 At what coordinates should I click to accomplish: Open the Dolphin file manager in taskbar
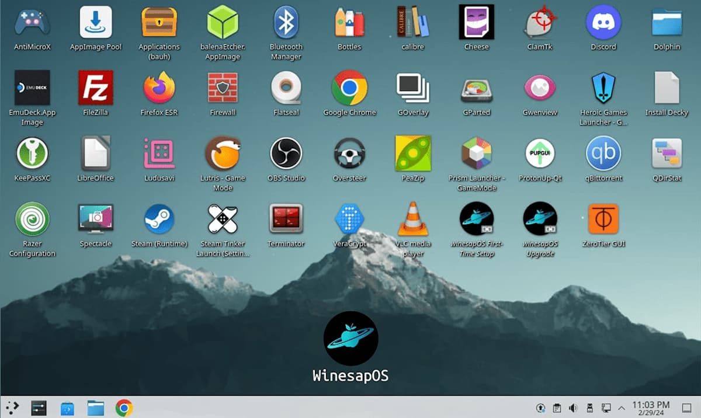(95, 407)
